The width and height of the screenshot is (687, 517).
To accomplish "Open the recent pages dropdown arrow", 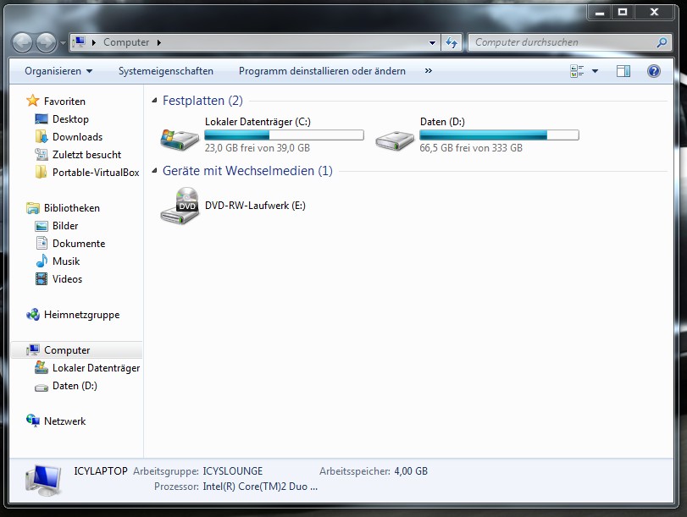I will 63,43.
